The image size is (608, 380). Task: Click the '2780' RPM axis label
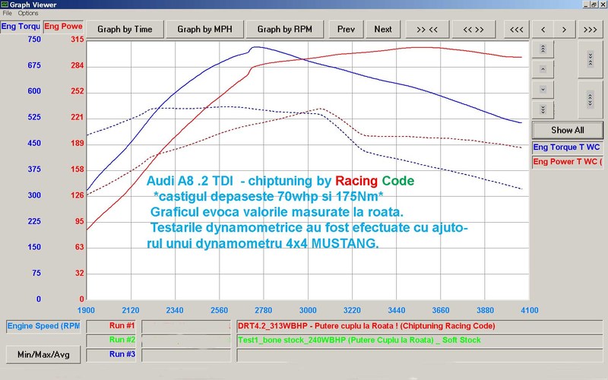pos(263,310)
